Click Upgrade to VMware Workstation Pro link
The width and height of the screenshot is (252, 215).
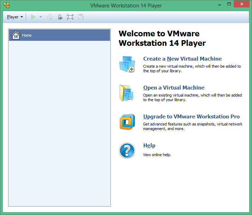(x=191, y=116)
